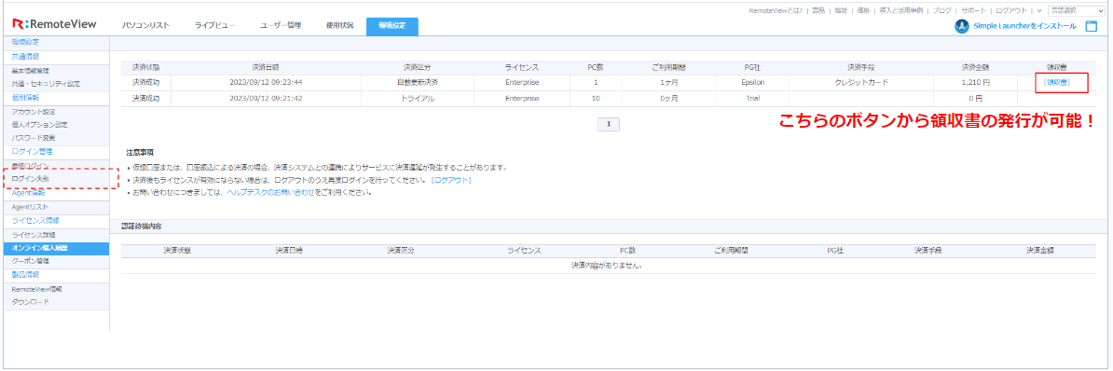
Task: Select 最終ログイン in sidebar
Action: coord(30,165)
